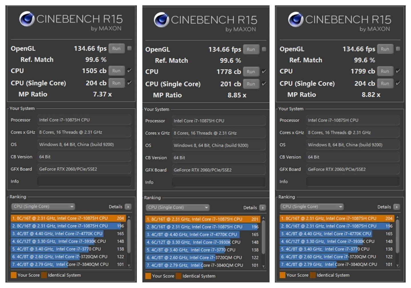
Task: Select the orange rank 1 row scoring 201
Action: pos(203,219)
